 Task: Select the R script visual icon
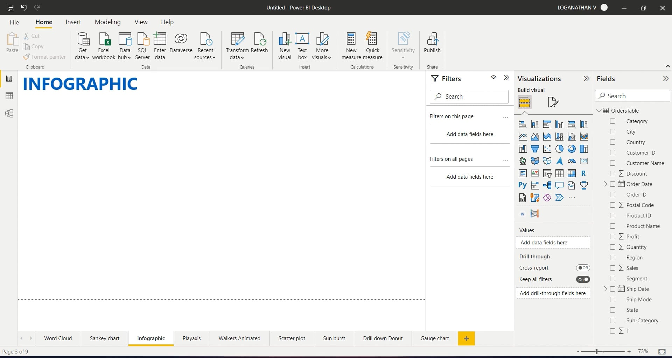583,173
